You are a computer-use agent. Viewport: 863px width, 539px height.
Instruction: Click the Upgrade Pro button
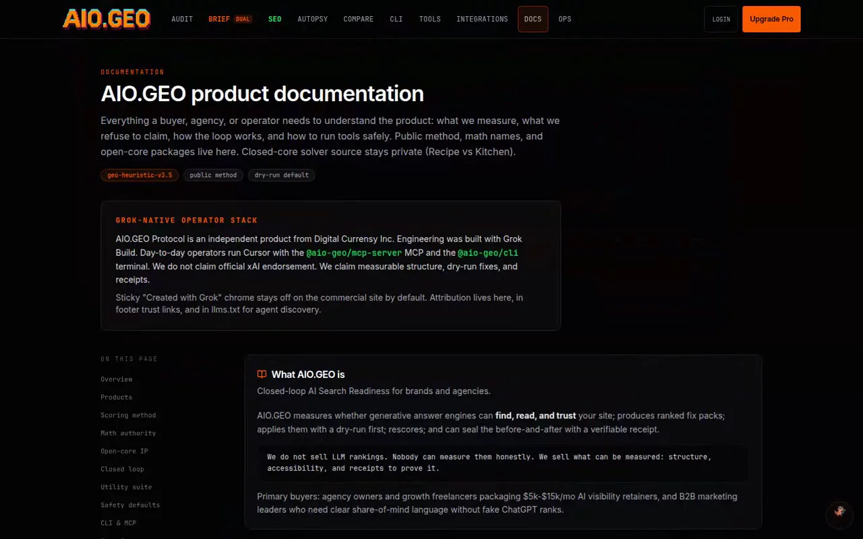[x=771, y=19]
